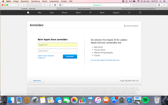Viewport: 168px width, 105px height.
Task: Open Messages from the dock
Action: tap(59, 100)
